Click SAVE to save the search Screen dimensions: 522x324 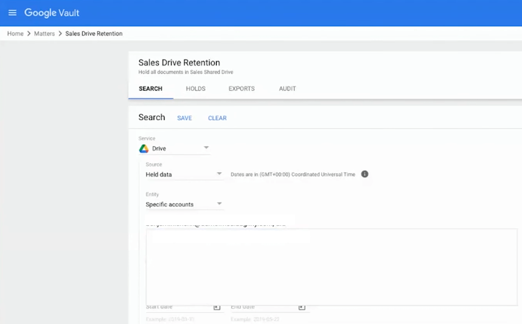click(x=184, y=118)
